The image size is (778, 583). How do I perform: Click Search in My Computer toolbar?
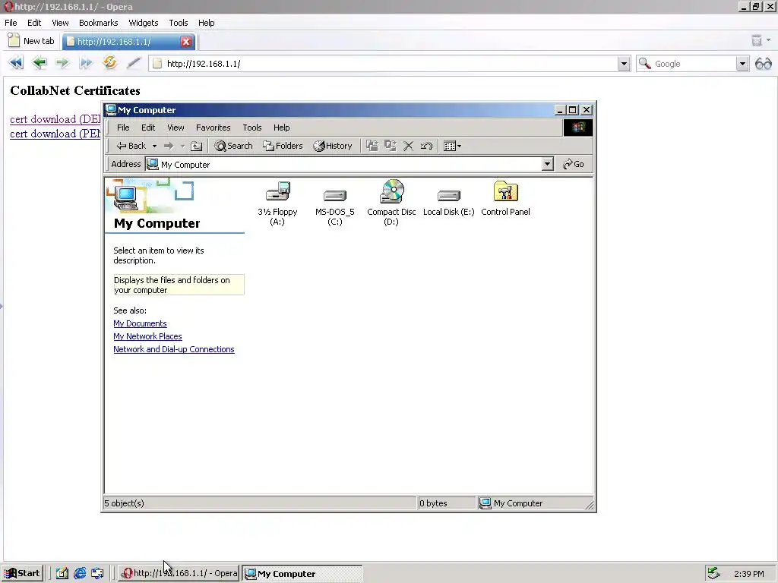[234, 146]
